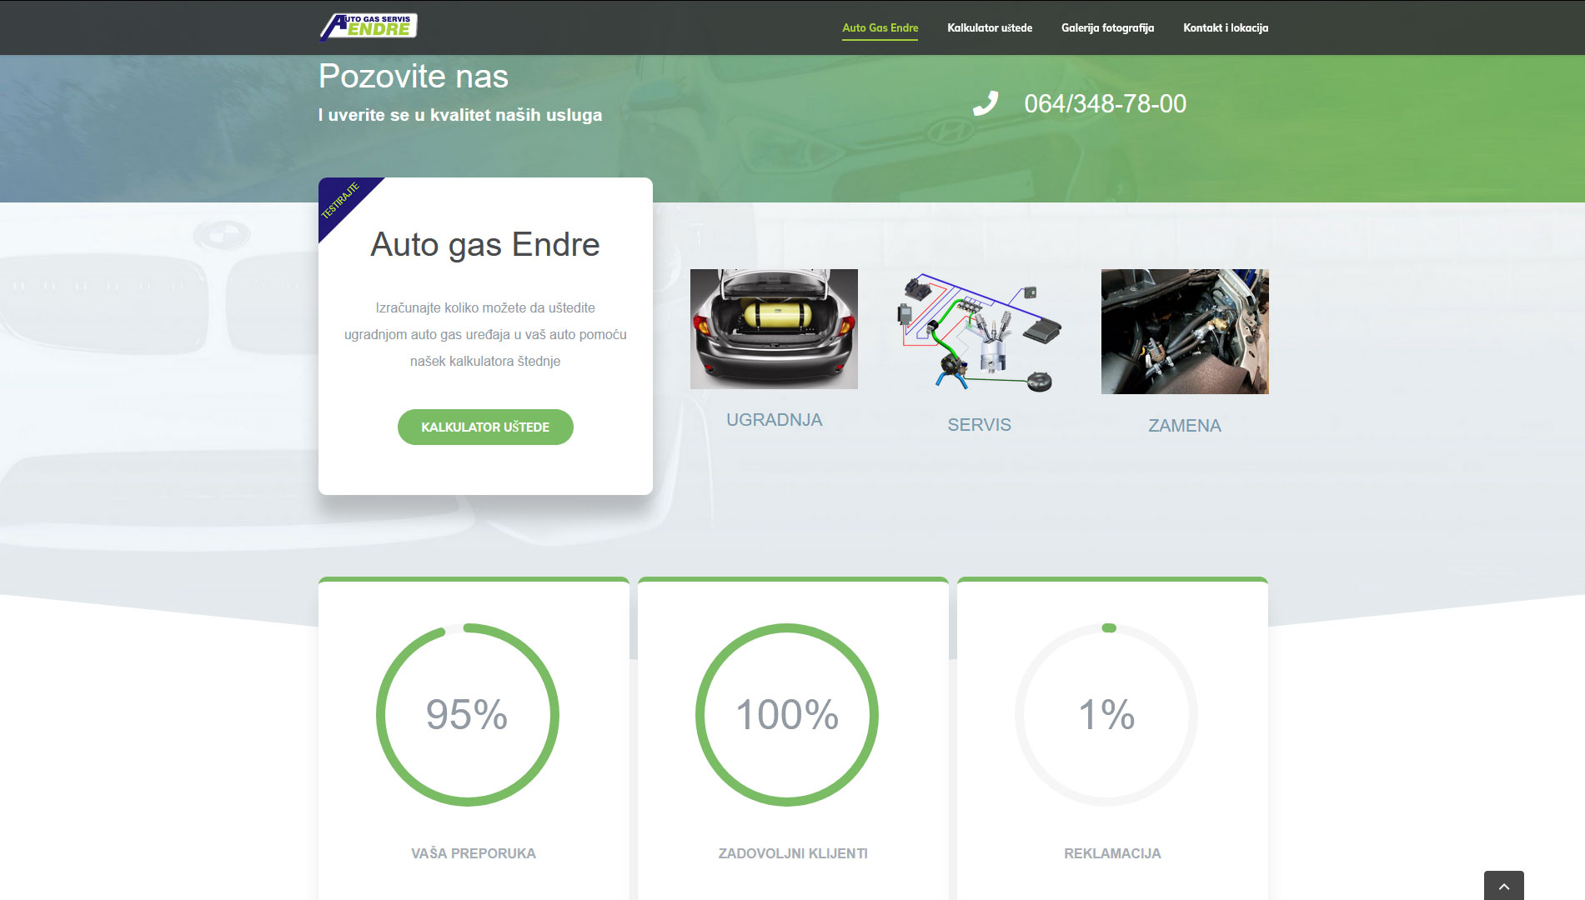Click the Auto Gas Servis Endre logo
The width and height of the screenshot is (1585, 900).
click(x=368, y=27)
